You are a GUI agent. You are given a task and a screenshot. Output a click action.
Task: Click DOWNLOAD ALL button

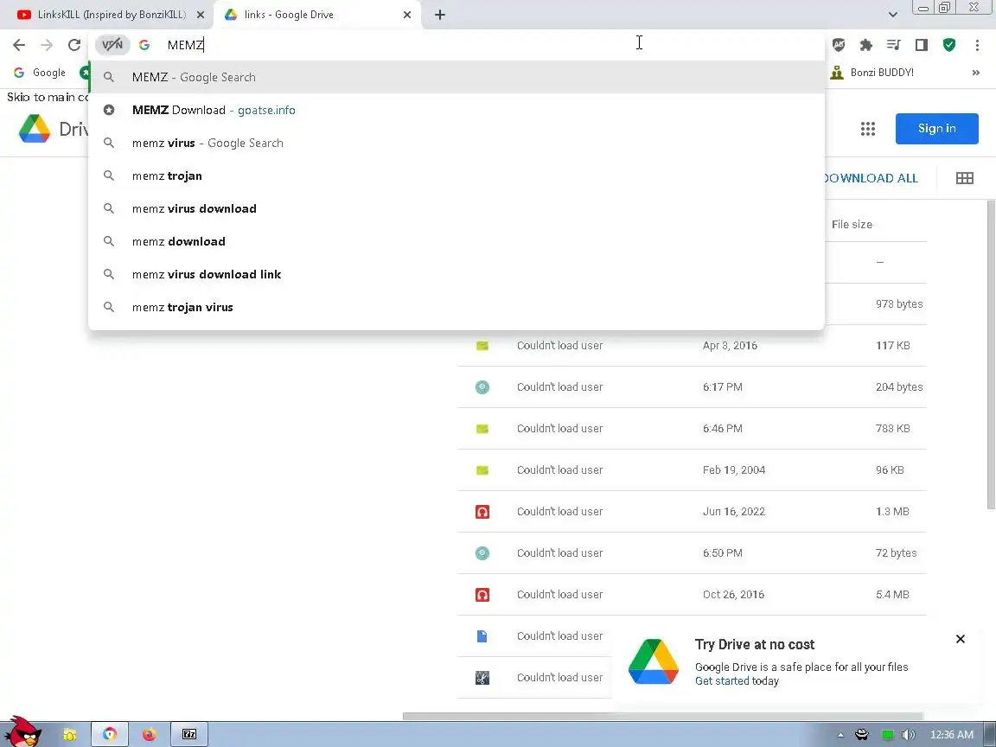point(871,178)
